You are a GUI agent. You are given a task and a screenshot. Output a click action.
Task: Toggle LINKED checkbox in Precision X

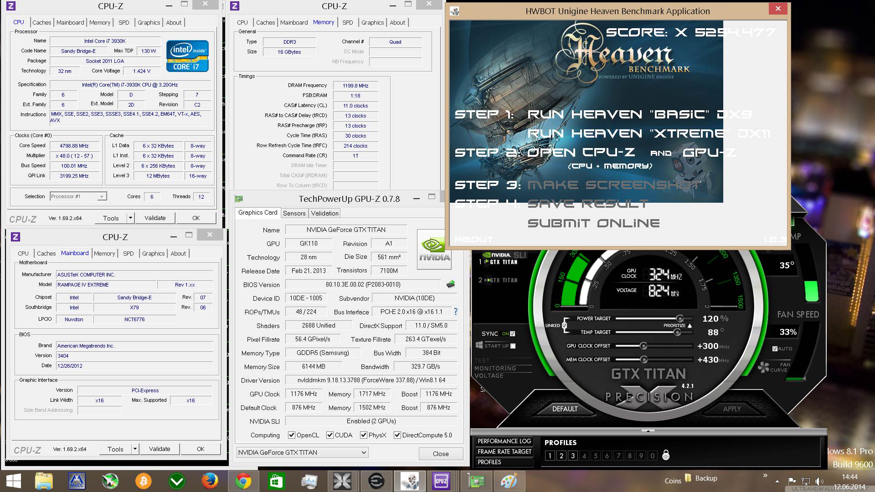(x=565, y=325)
